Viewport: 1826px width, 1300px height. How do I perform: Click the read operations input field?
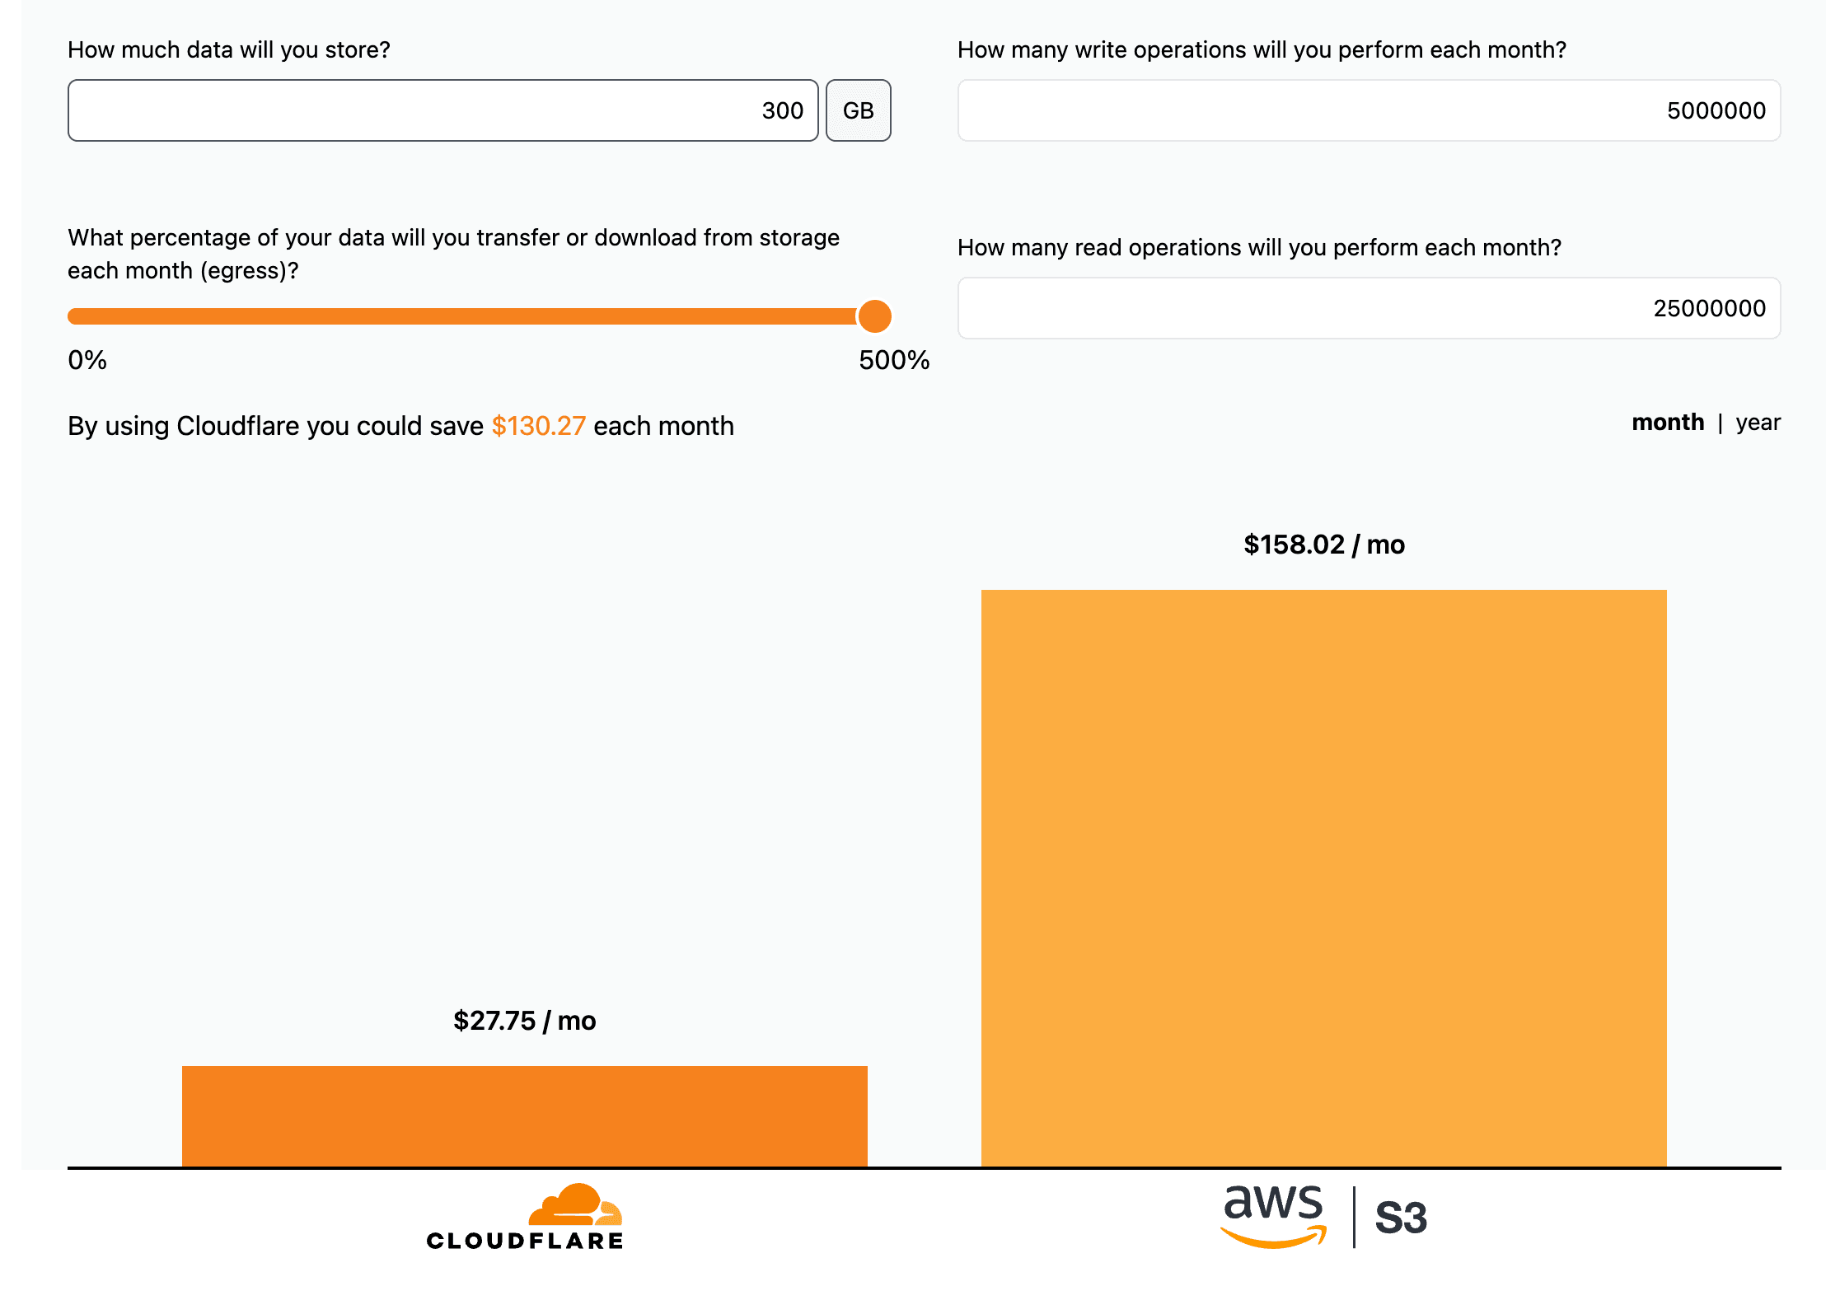1368,308
